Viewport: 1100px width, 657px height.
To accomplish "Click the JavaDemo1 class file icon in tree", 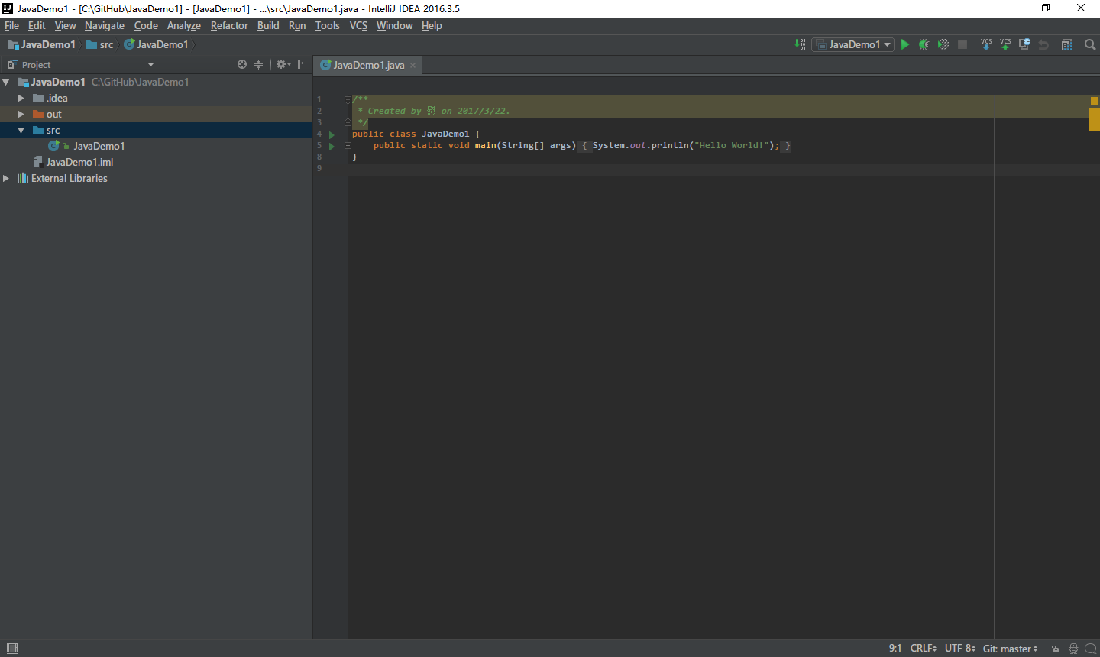I will (x=54, y=146).
